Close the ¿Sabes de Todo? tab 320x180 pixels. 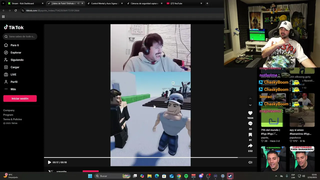[x=82, y=3]
